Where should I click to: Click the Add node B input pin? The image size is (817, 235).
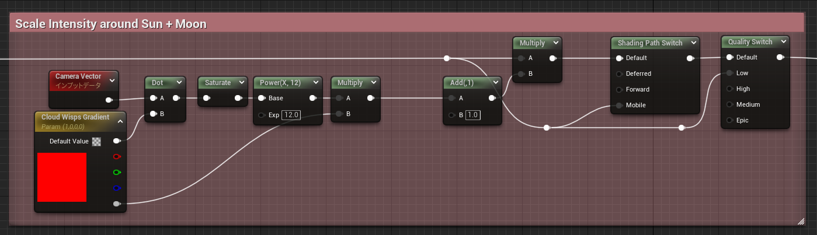click(x=452, y=115)
